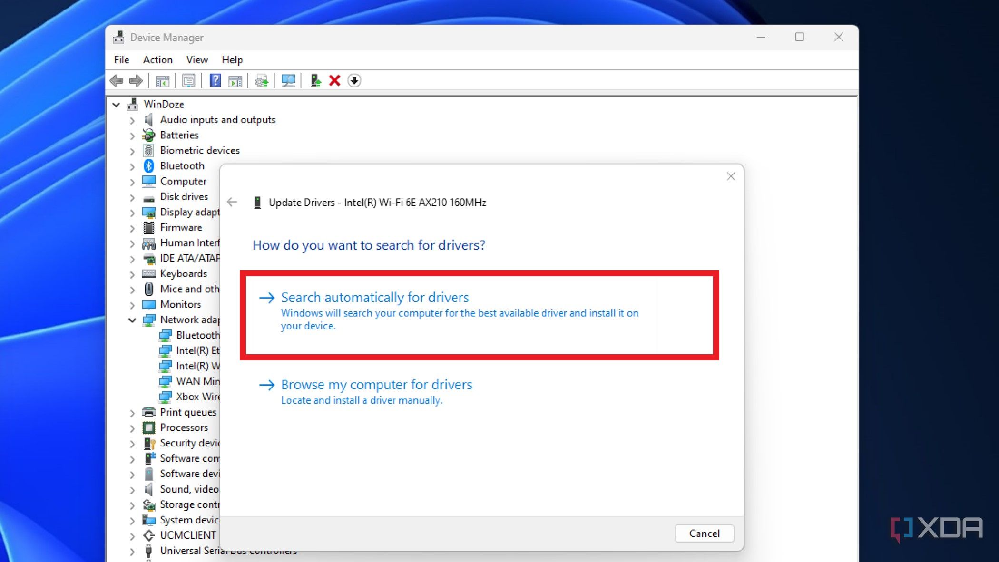Collapse the WinDoze root node
Image resolution: width=999 pixels, height=562 pixels.
(x=116, y=104)
